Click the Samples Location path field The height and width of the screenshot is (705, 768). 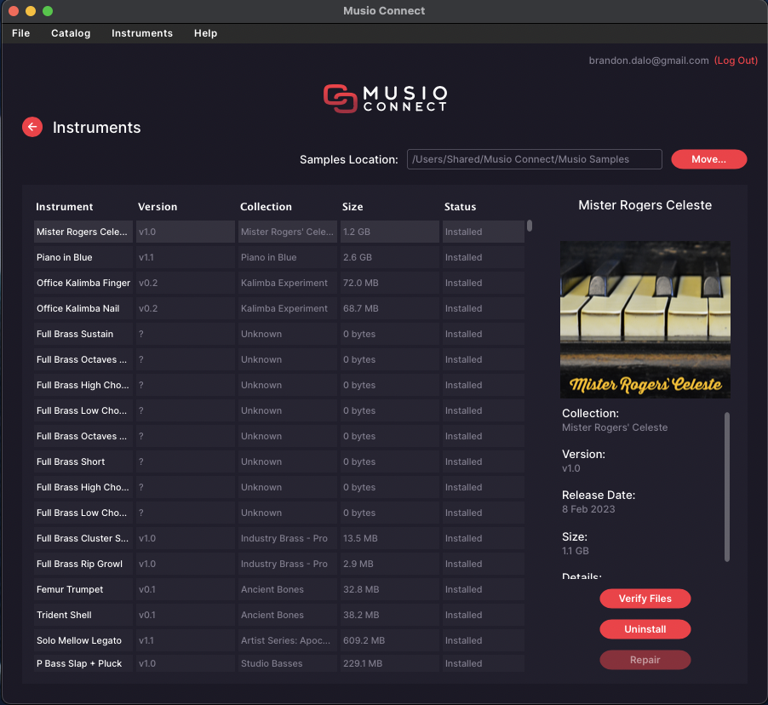click(x=535, y=159)
